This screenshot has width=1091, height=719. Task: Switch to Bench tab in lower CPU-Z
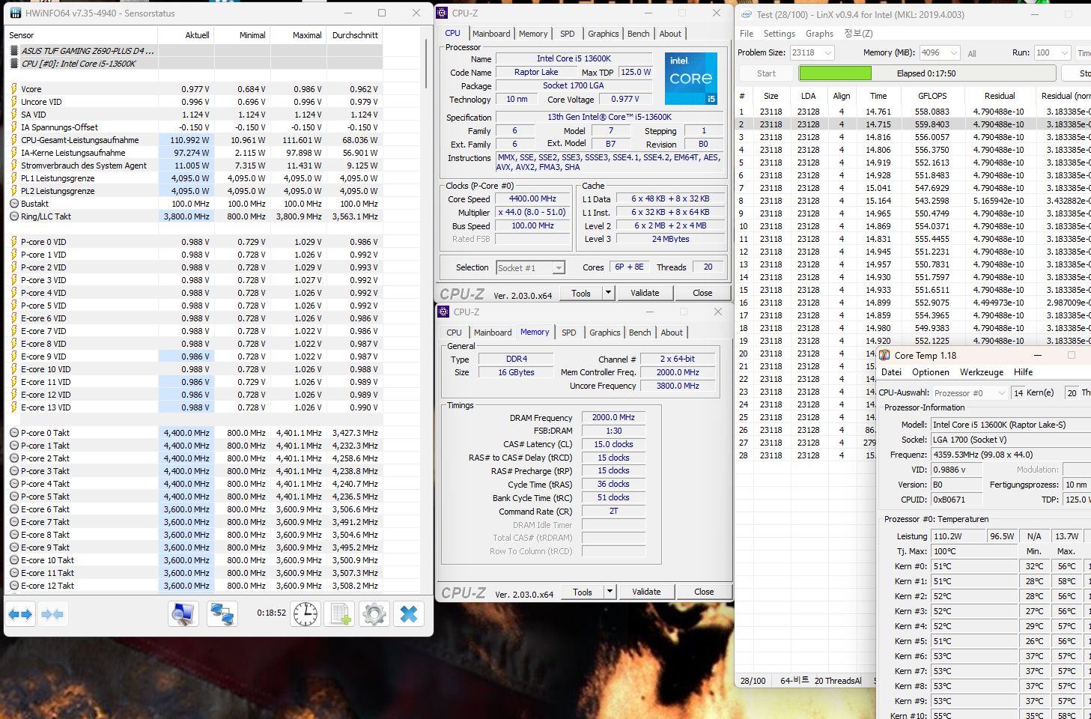[x=639, y=333]
